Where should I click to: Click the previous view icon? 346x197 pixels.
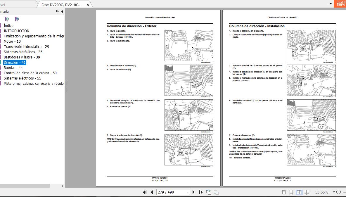click(x=209, y=192)
